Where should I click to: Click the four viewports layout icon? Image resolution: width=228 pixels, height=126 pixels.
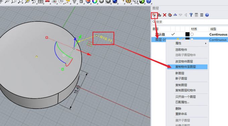[41, 1]
